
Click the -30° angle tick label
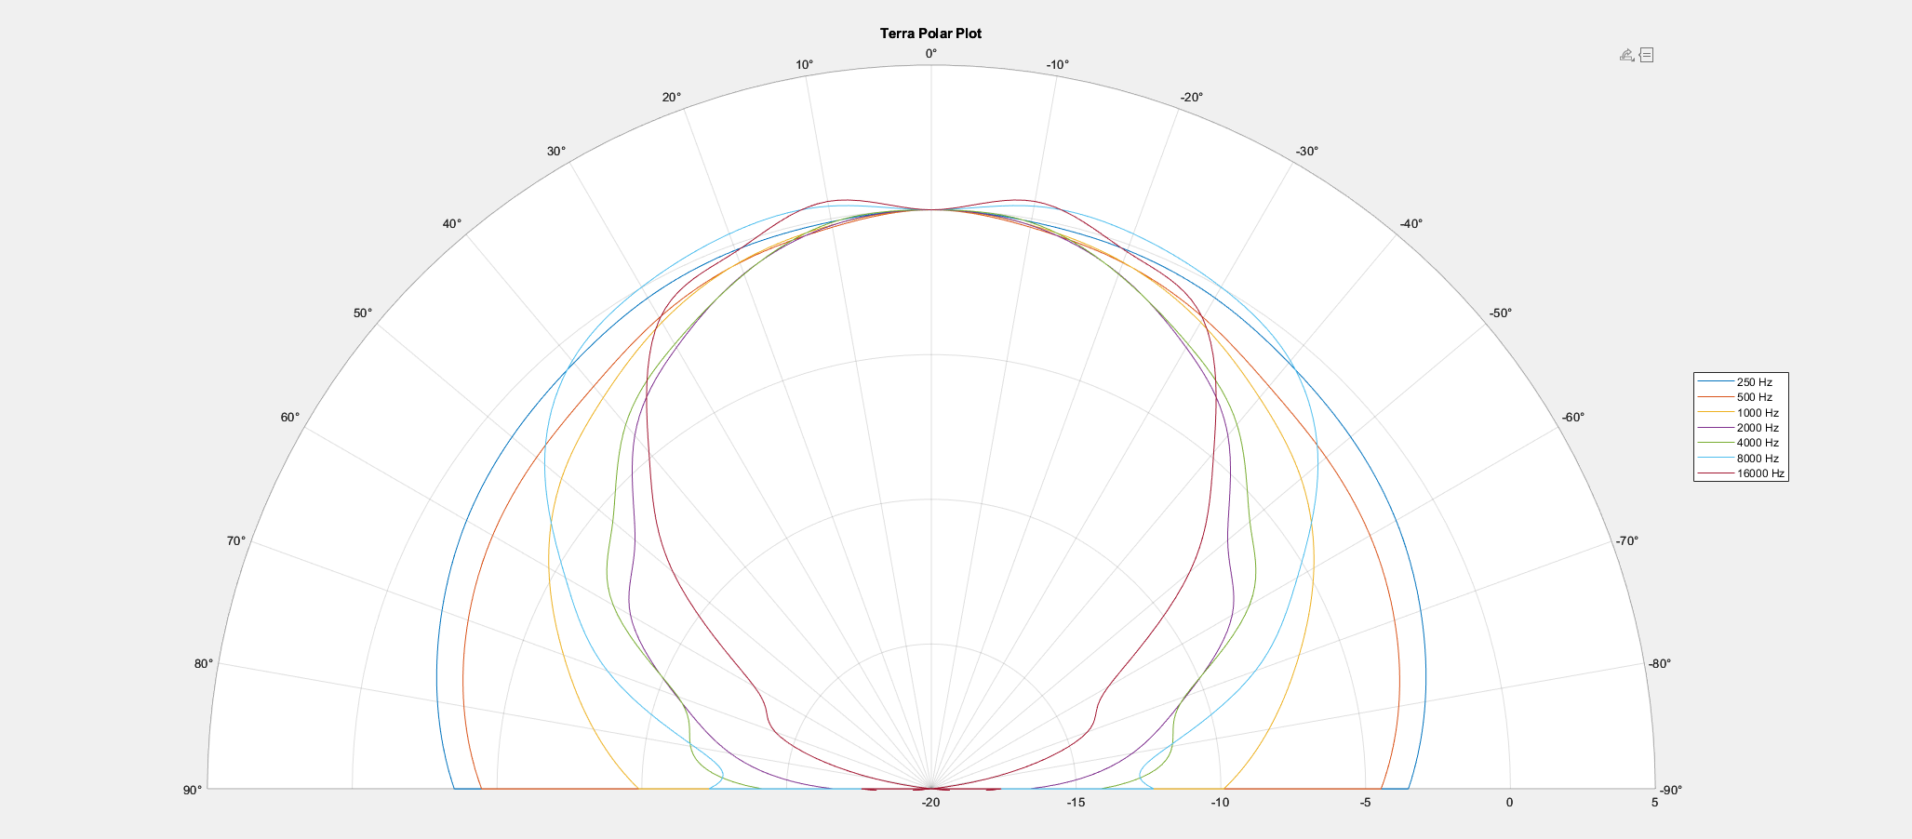(x=1306, y=152)
